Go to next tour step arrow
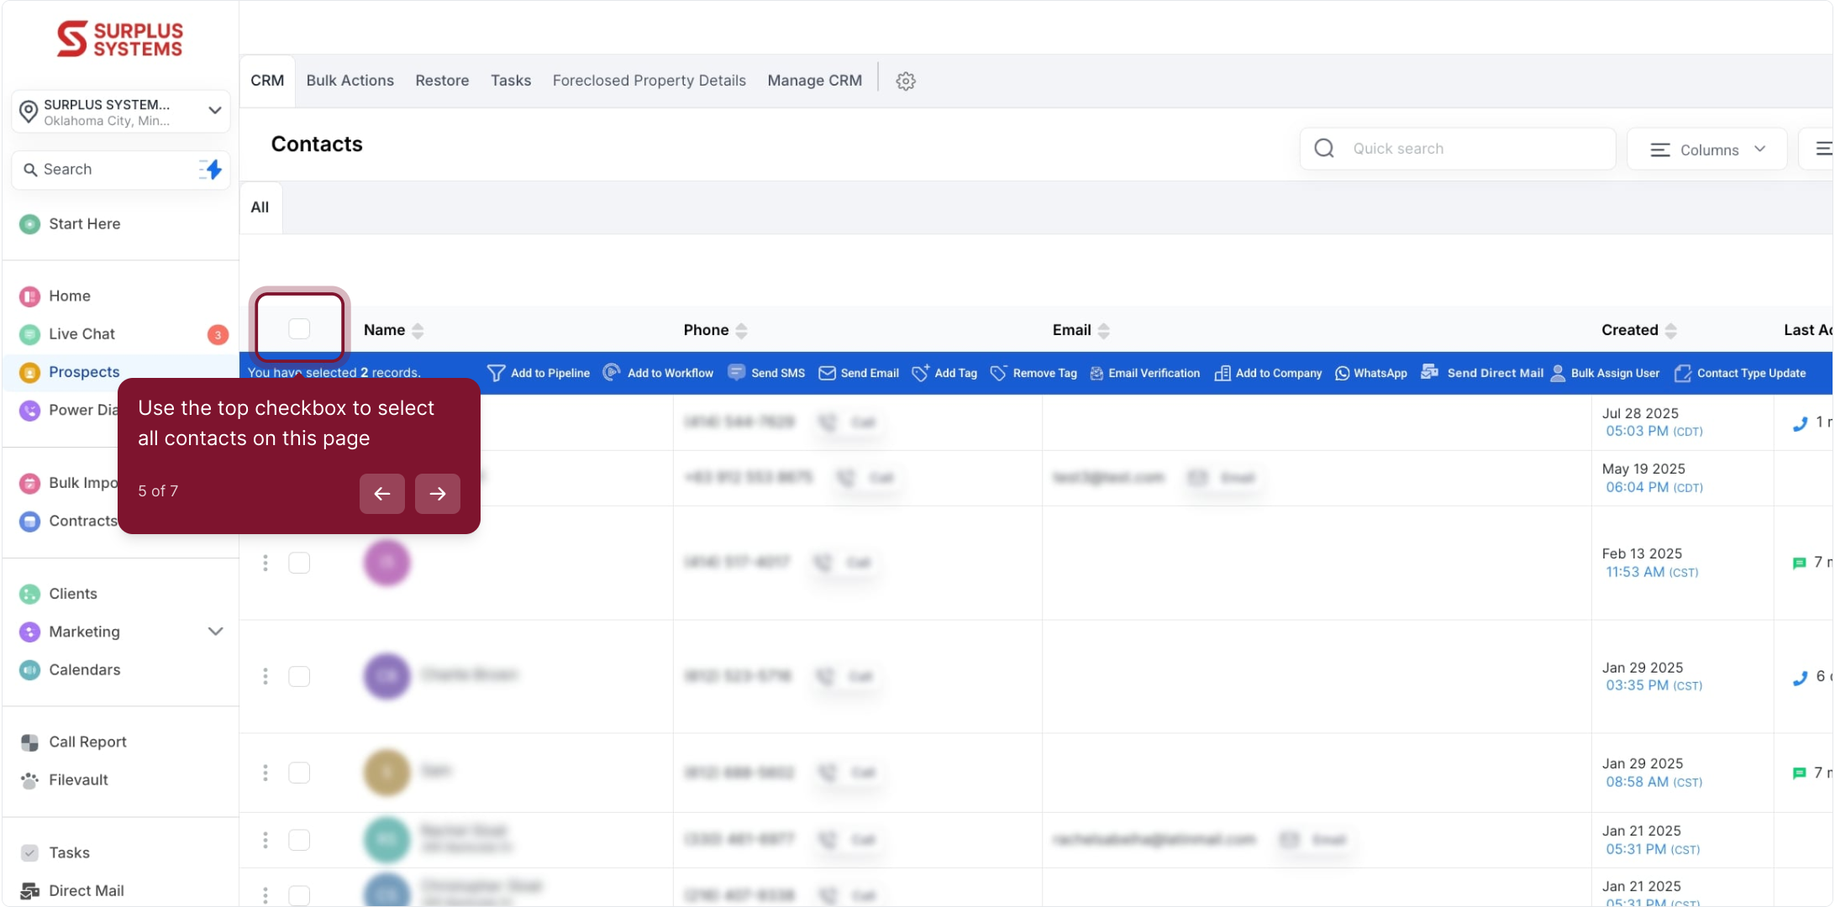Screen dimensions: 1835x907 [x=437, y=494]
